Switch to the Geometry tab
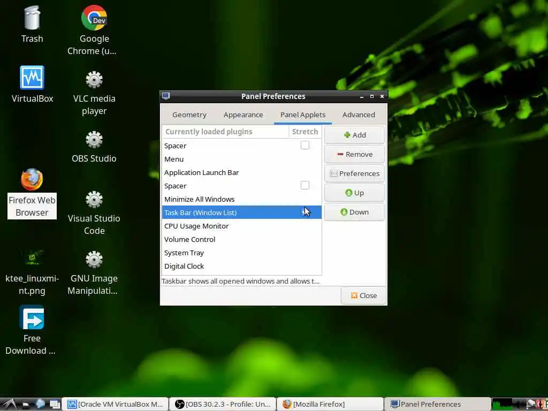 (x=189, y=115)
